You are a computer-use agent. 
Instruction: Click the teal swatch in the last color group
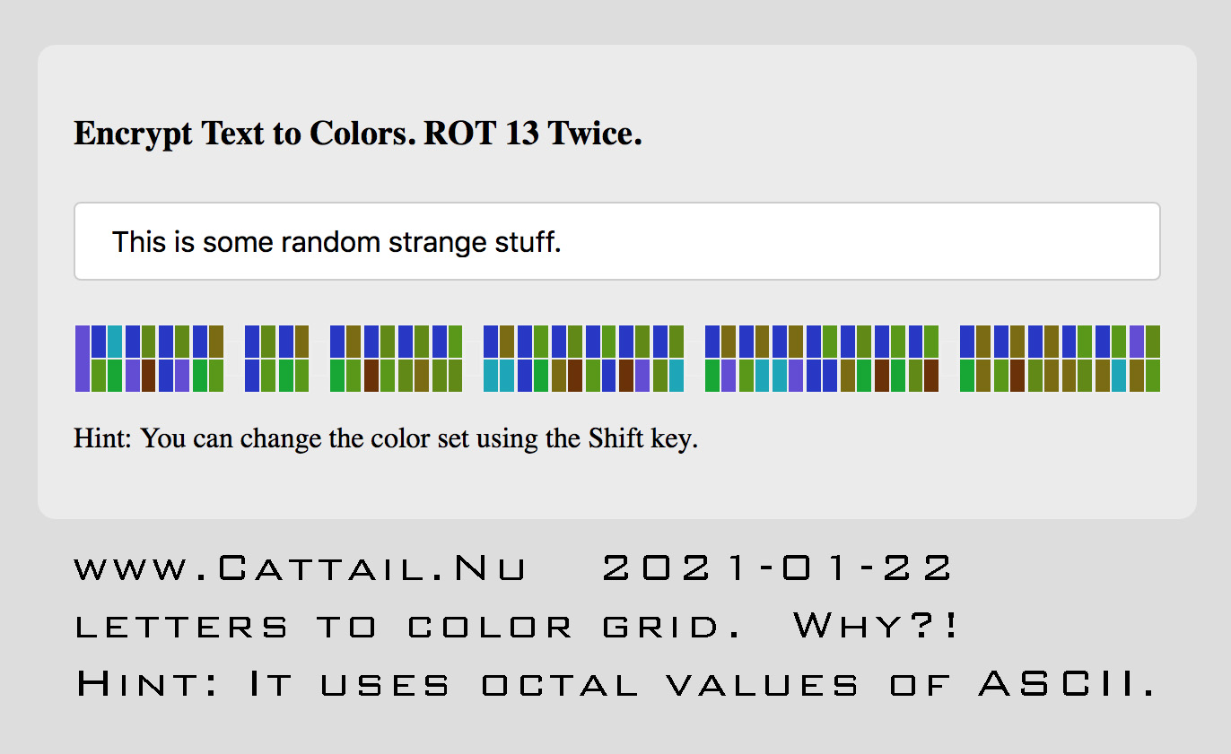(1118, 376)
